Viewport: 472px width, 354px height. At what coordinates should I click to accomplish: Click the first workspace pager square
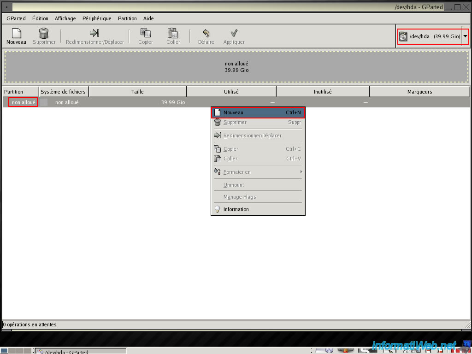[x=4, y=351]
